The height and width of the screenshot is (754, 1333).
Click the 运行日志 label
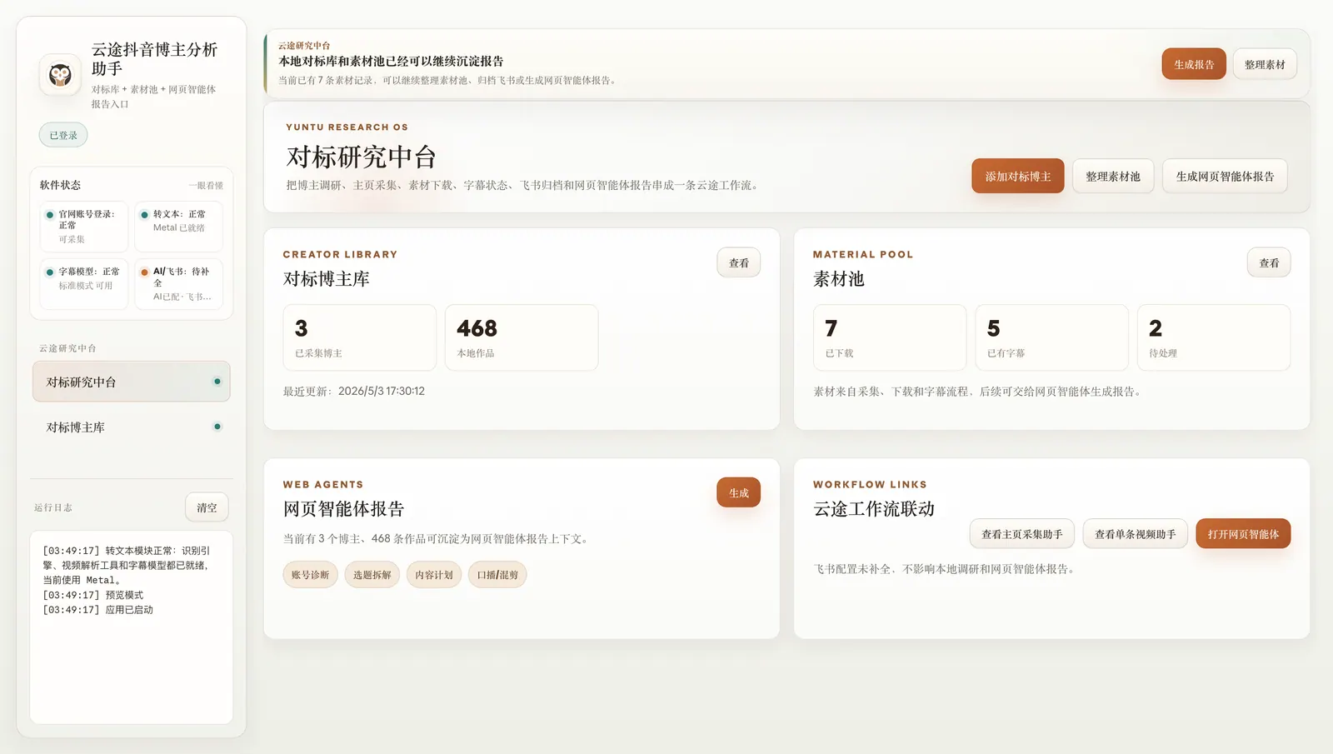point(53,507)
